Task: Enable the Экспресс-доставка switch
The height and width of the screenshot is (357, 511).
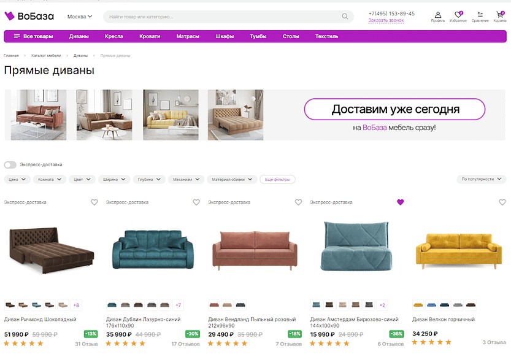Action: point(10,164)
